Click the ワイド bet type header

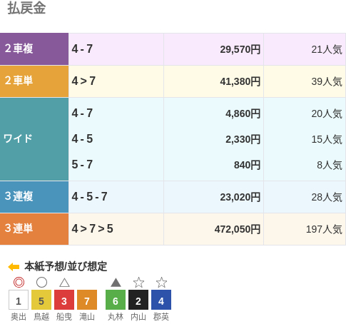[34, 139]
